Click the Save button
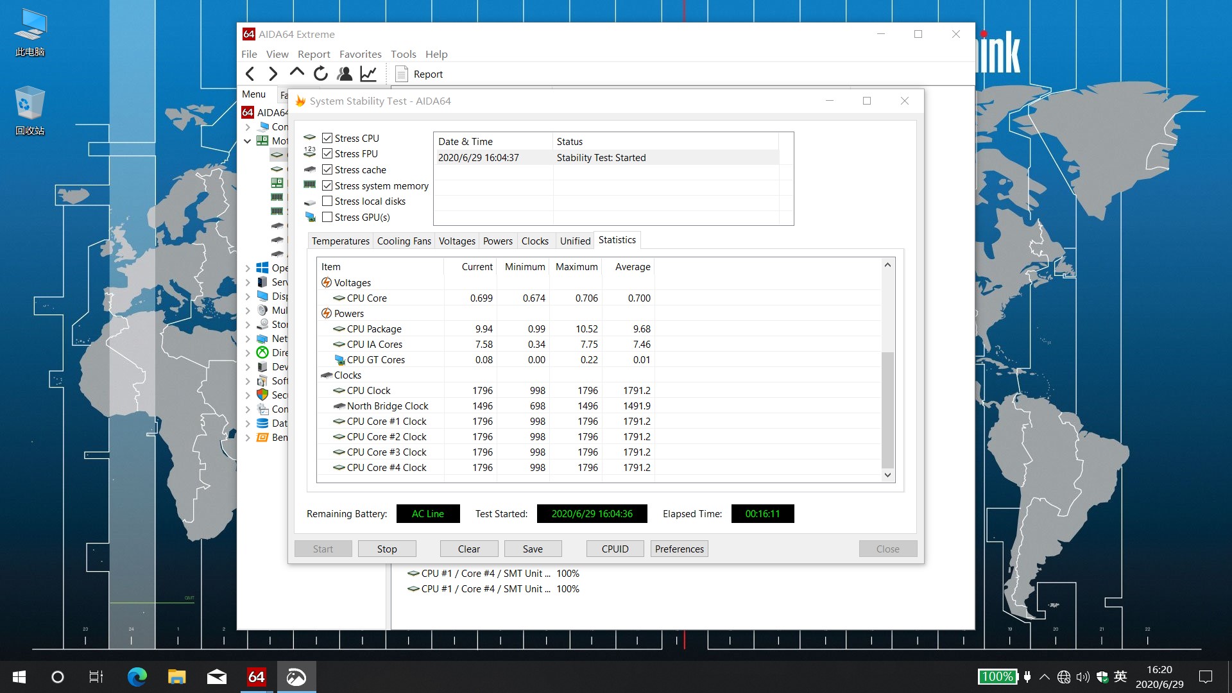Image resolution: width=1232 pixels, height=693 pixels. 533,549
